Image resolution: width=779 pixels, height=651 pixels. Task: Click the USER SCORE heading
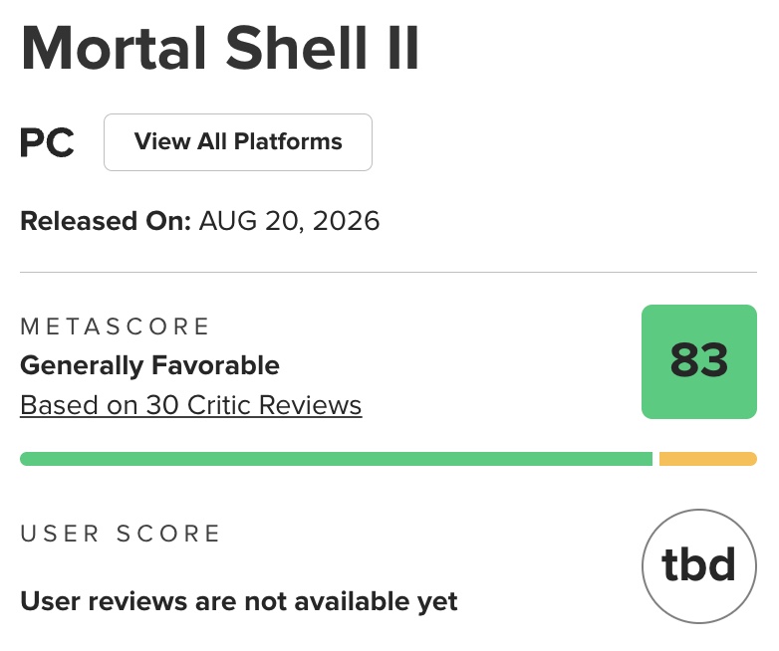pos(121,534)
